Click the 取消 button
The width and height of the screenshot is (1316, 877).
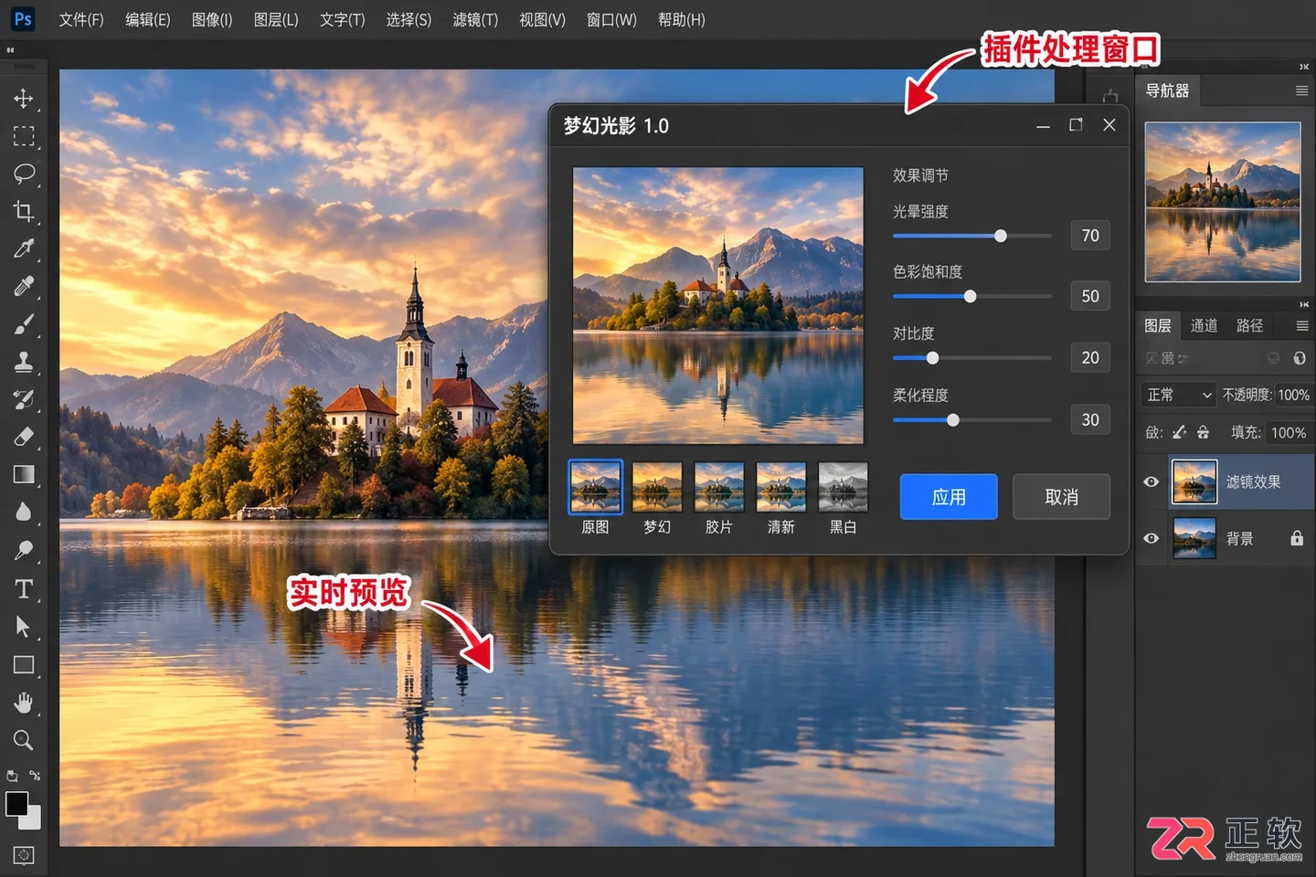click(x=1061, y=497)
